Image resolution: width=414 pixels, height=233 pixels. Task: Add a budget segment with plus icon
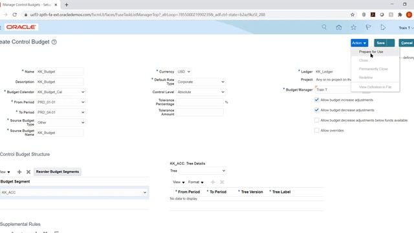pyautogui.click(x=19, y=172)
